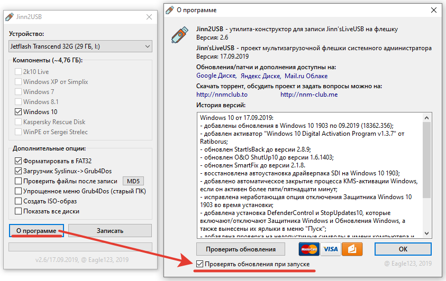Enable Проверить файлы после записи
The height and width of the screenshot is (281, 446).
click(x=18, y=181)
